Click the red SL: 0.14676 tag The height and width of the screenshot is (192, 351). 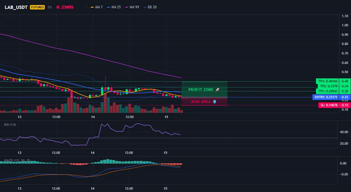[x=329, y=105]
